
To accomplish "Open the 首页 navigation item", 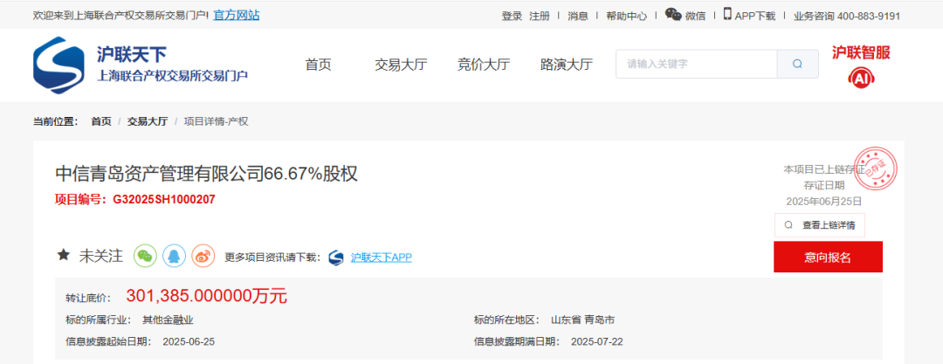I will (x=318, y=65).
